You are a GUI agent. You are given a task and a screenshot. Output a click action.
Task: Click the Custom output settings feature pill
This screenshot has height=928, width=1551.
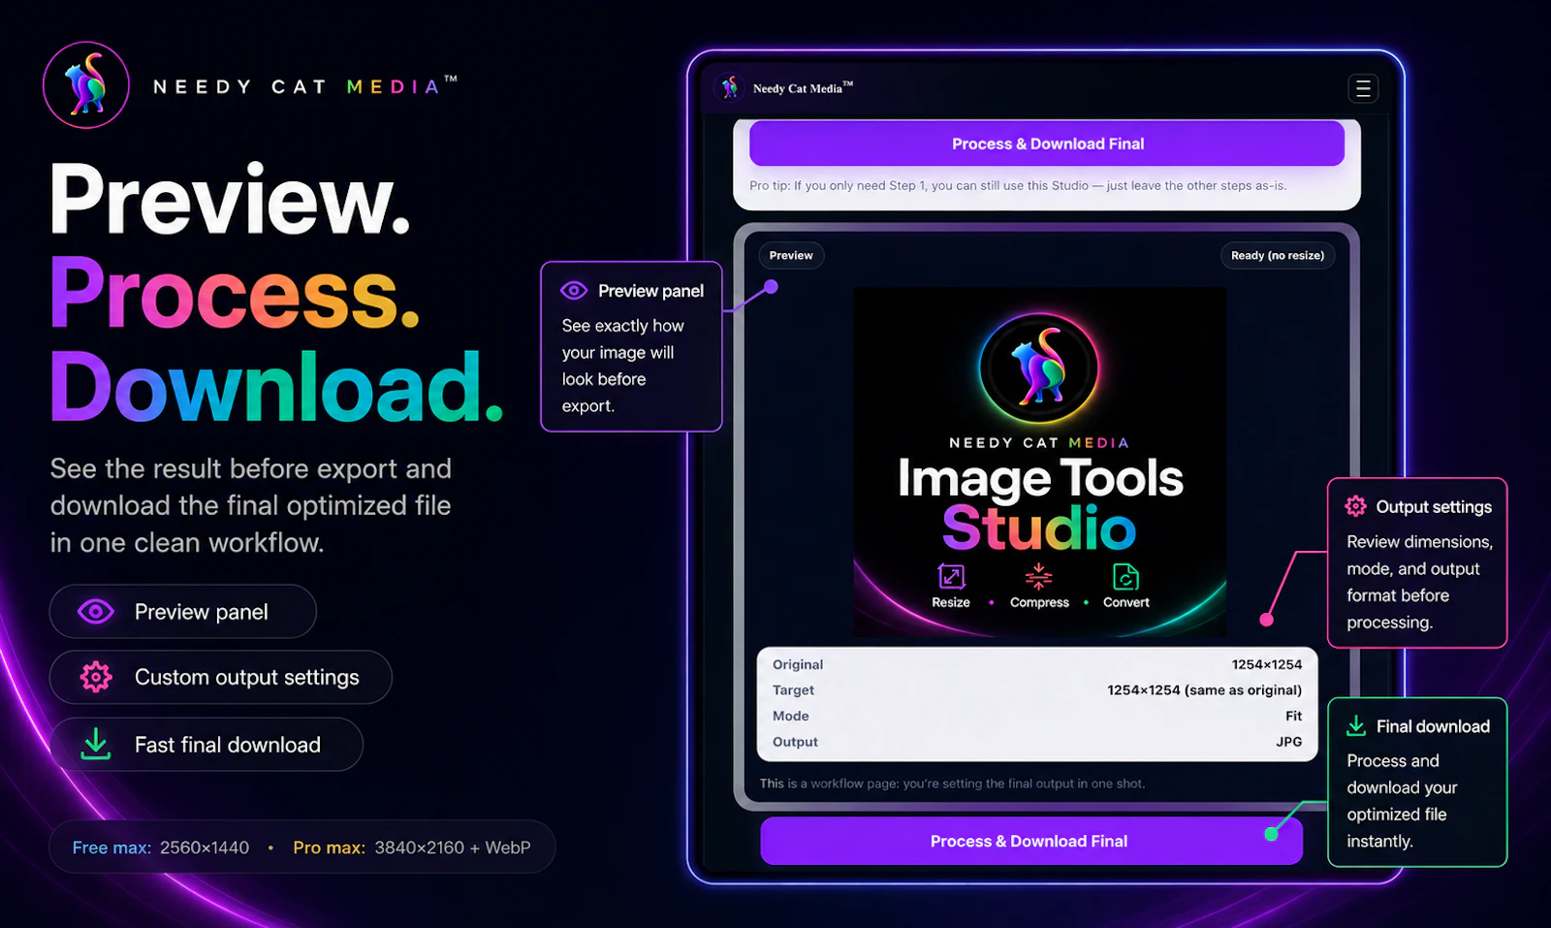(221, 677)
